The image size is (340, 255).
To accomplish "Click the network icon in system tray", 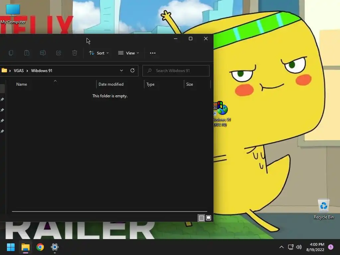I will coord(291,247).
